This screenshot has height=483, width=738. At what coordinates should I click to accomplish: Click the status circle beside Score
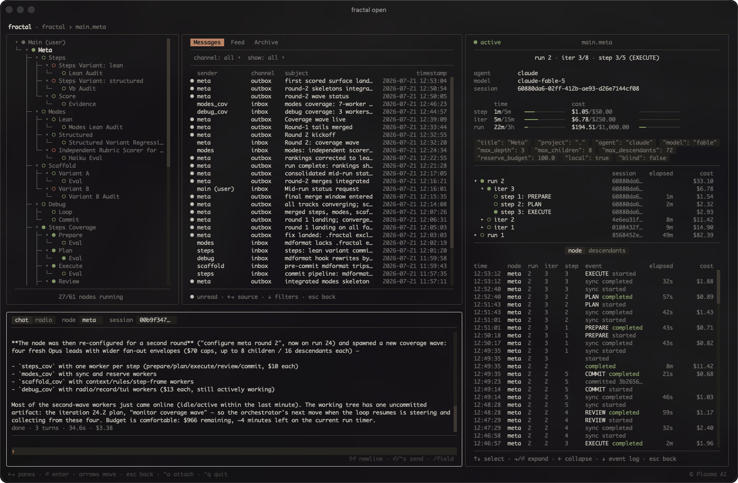tap(54, 96)
